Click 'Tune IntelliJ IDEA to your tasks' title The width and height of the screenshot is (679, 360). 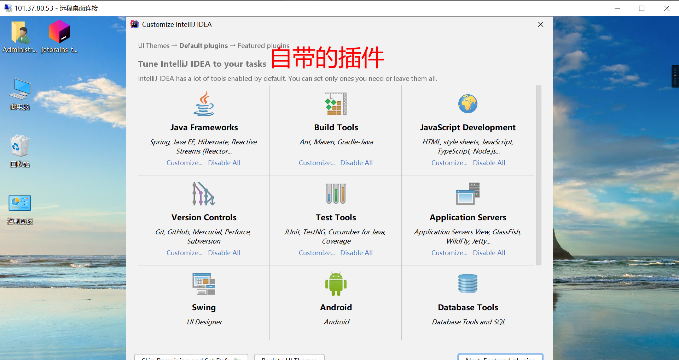click(x=202, y=64)
